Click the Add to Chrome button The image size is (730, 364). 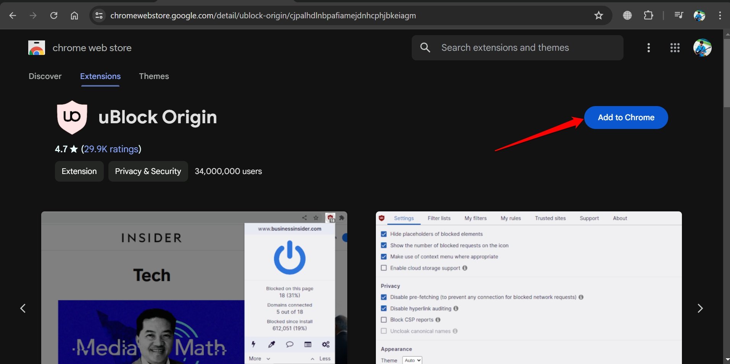click(626, 118)
